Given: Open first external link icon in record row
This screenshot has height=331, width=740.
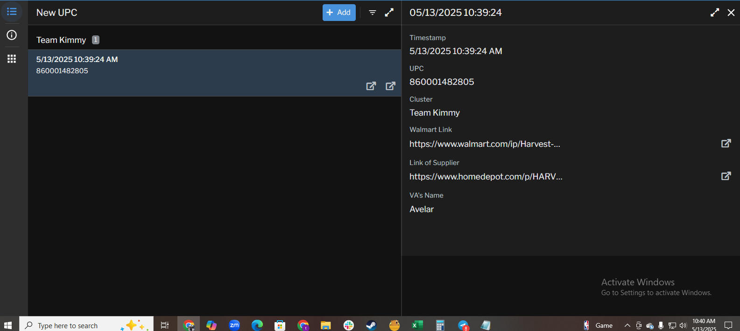Looking at the screenshot, I should pyautogui.click(x=371, y=86).
